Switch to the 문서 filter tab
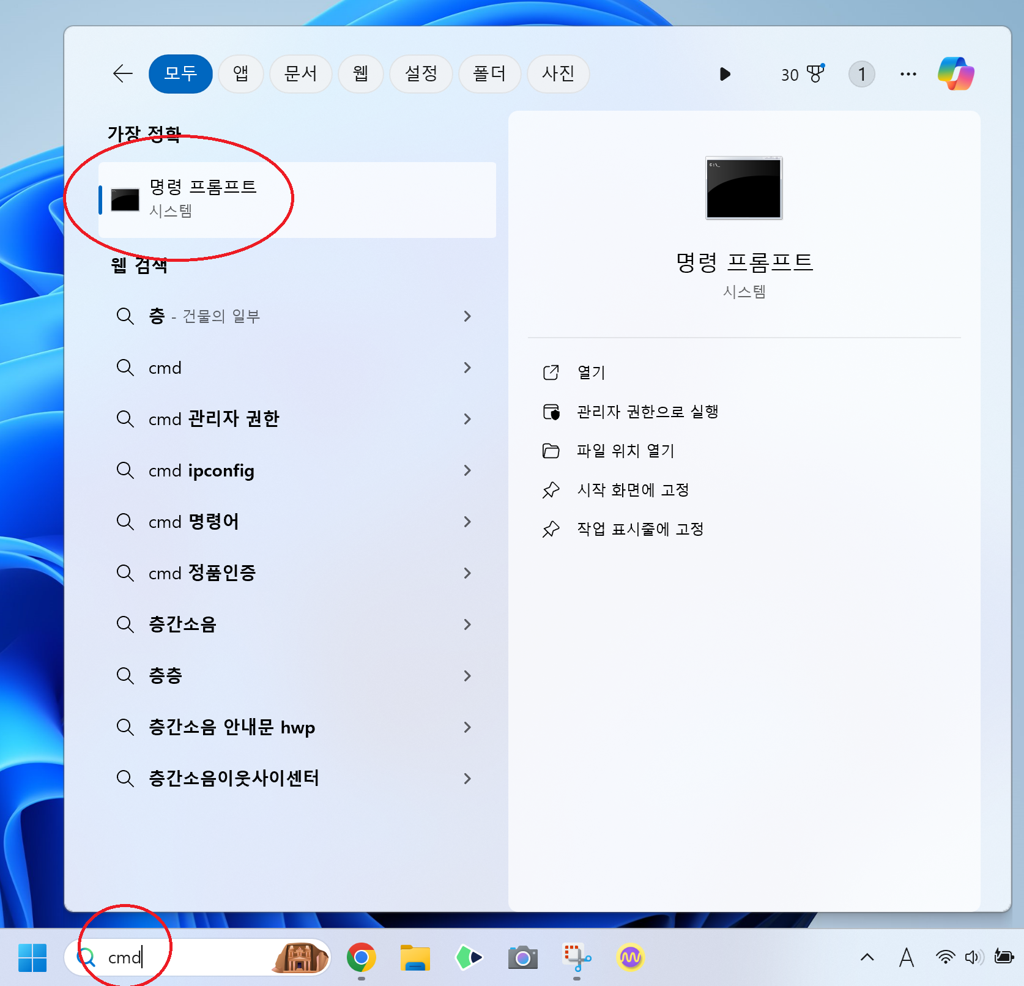Image resolution: width=1024 pixels, height=986 pixels. [x=301, y=74]
